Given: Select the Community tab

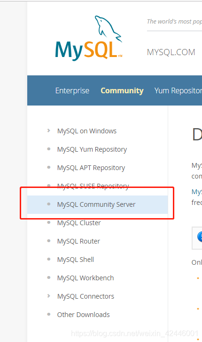Looking at the screenshot, I should pos(122,90).
